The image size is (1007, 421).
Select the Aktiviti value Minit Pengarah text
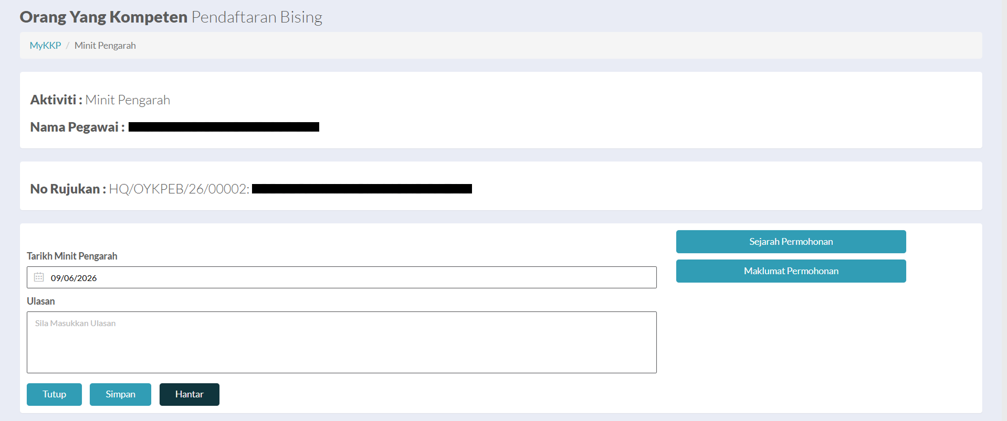coord(128,100)
